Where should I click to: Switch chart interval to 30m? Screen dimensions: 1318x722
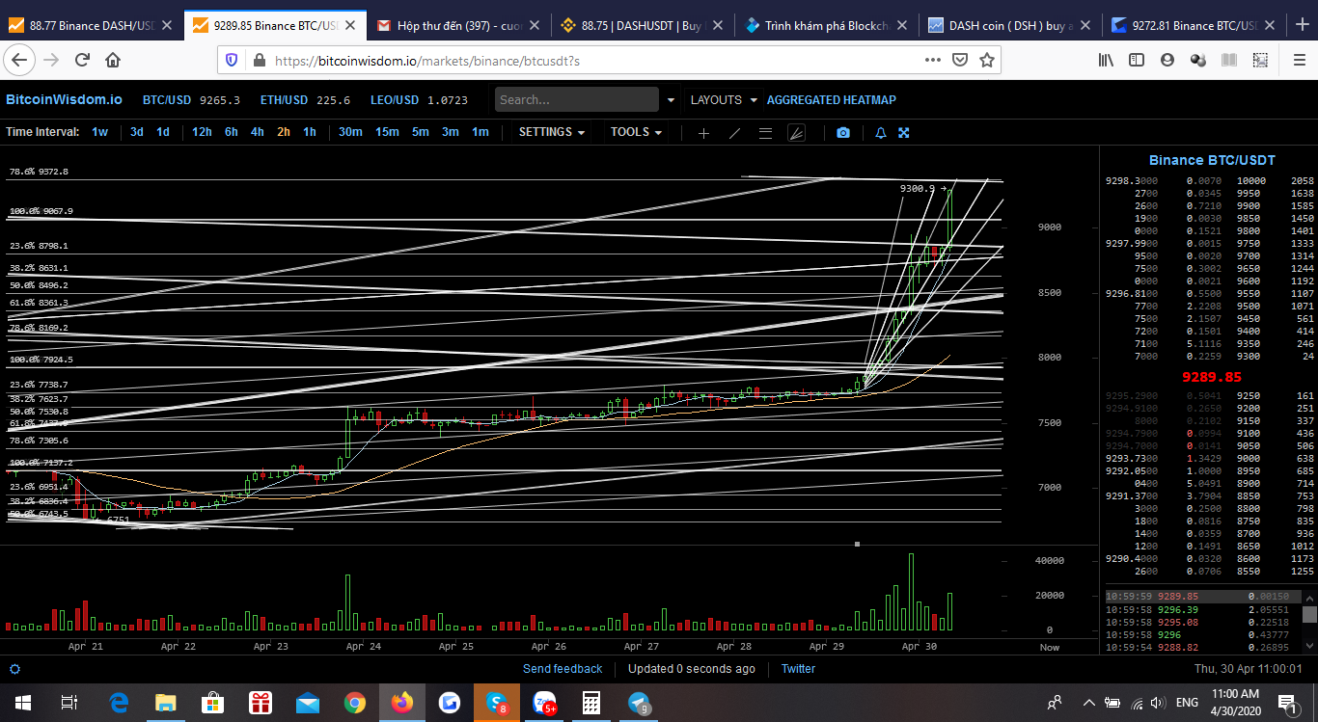click(x=350, y=132)
